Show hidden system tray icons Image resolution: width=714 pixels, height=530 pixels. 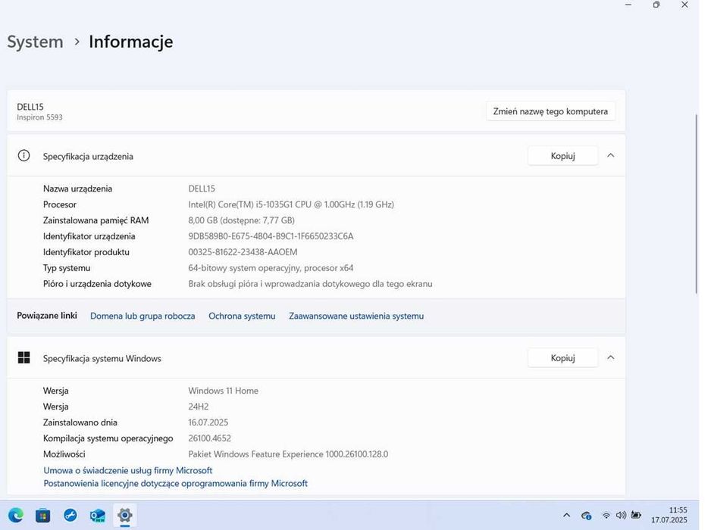(x=566, y=515)
